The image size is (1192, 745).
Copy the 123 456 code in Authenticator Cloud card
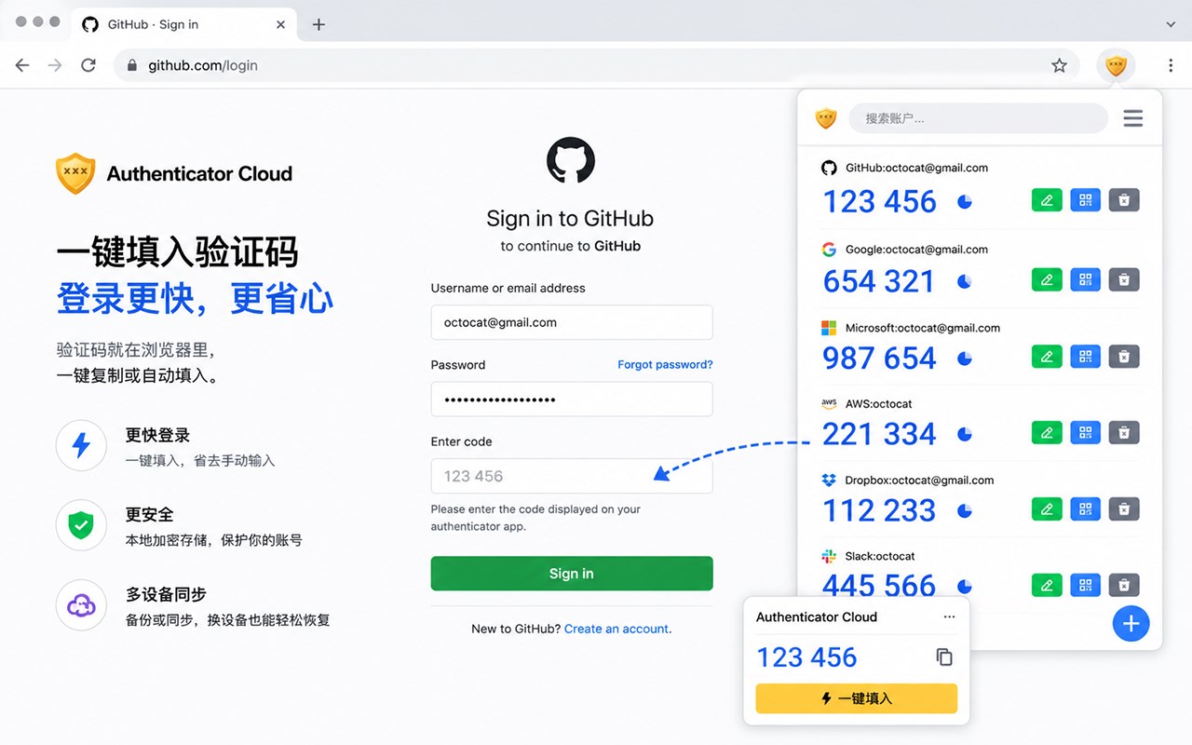[943, 657]
